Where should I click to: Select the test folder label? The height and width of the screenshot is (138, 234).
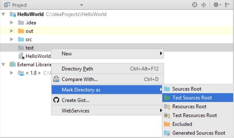pos(30,48)
